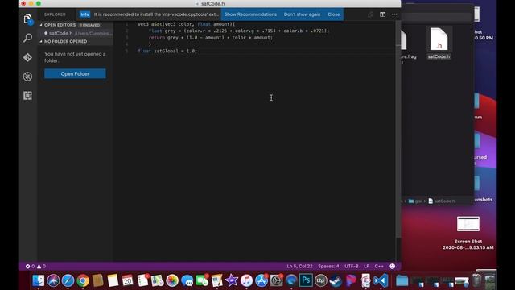515x290 pixels.
Task: Click the Split Editor icon
Action: (x=383, y=14)
